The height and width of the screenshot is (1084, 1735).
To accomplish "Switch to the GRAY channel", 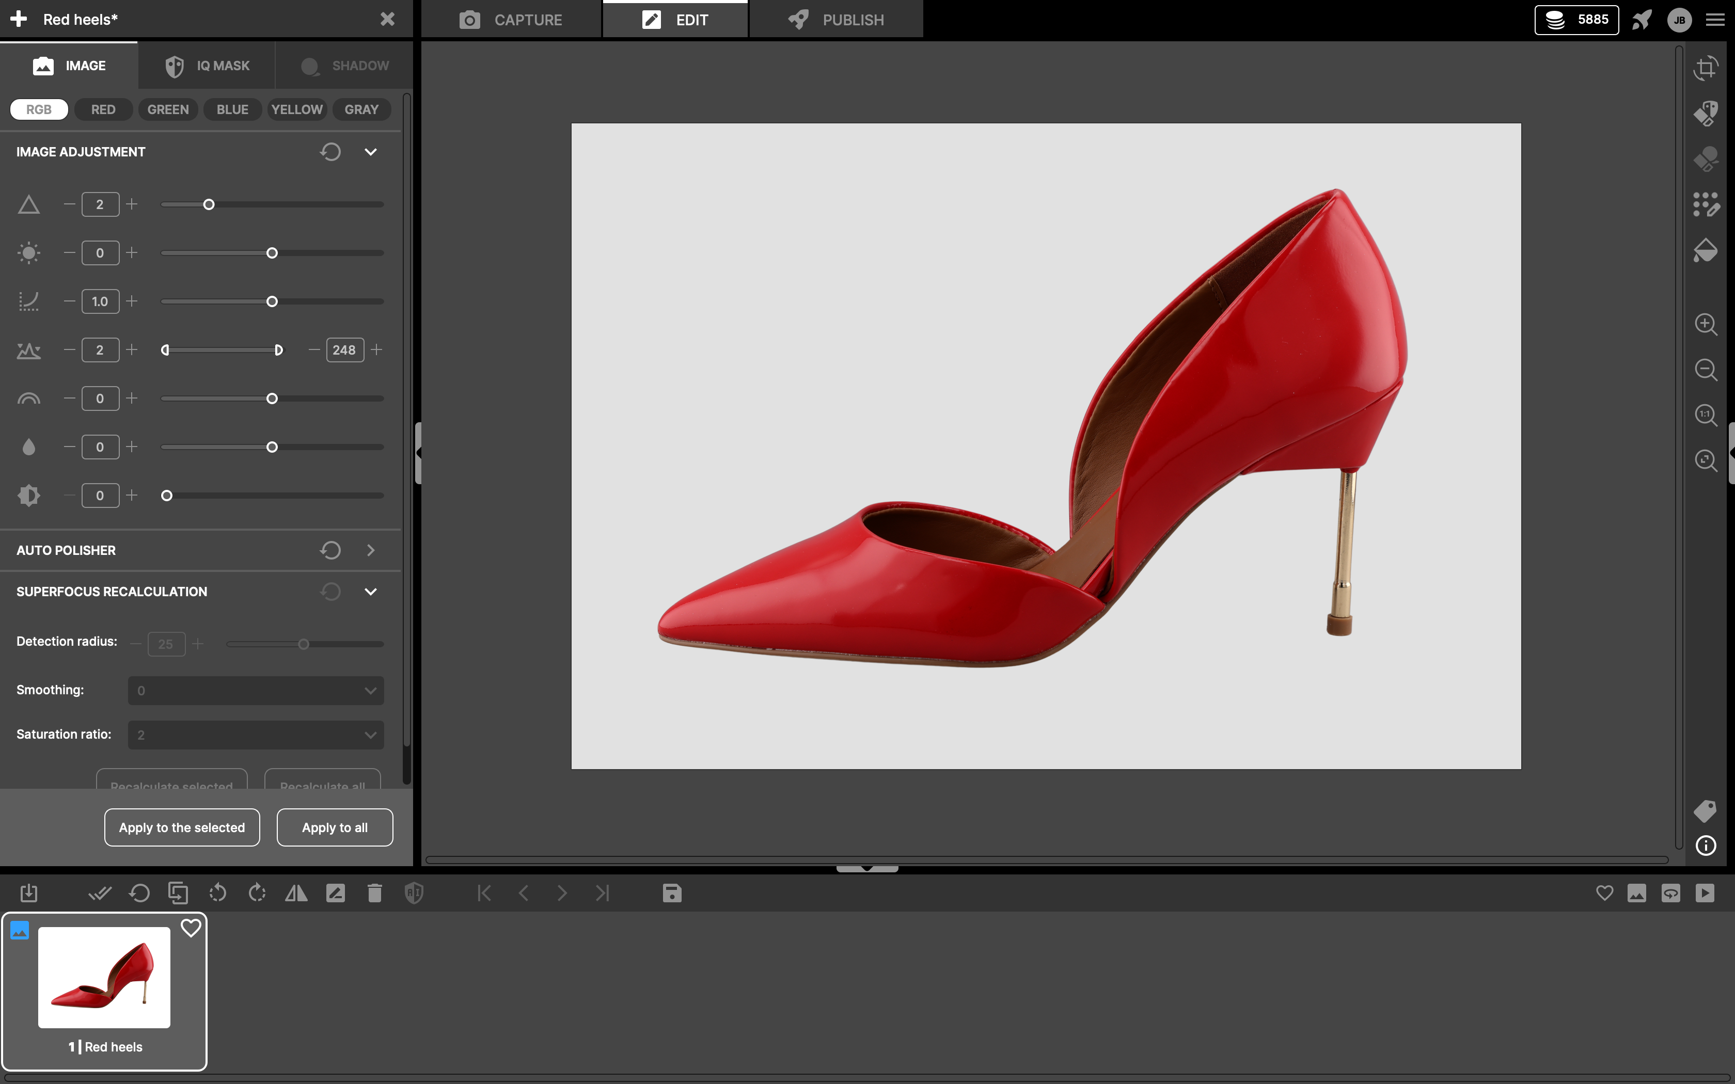I will pos(361,109).
